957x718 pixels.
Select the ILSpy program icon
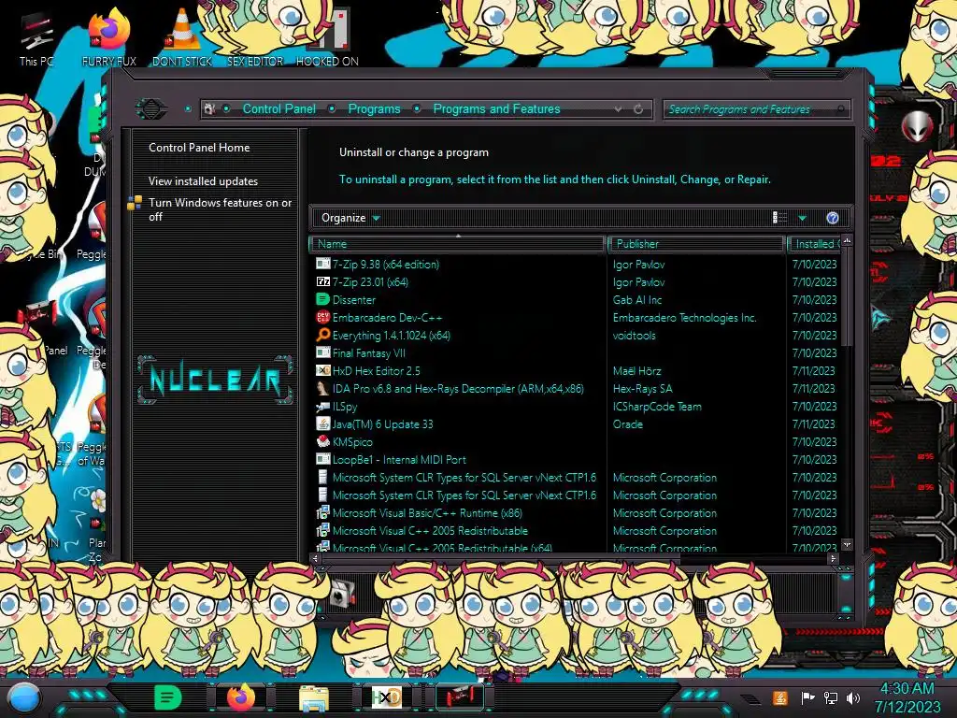click(x=322, y=407)
